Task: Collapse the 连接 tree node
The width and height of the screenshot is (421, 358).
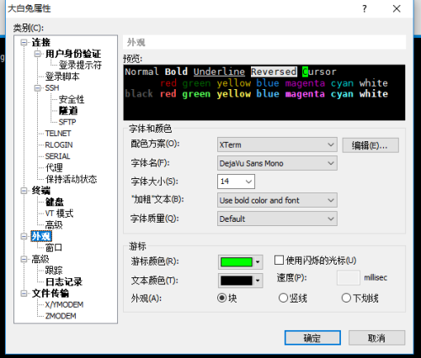Action: [24, 43]
